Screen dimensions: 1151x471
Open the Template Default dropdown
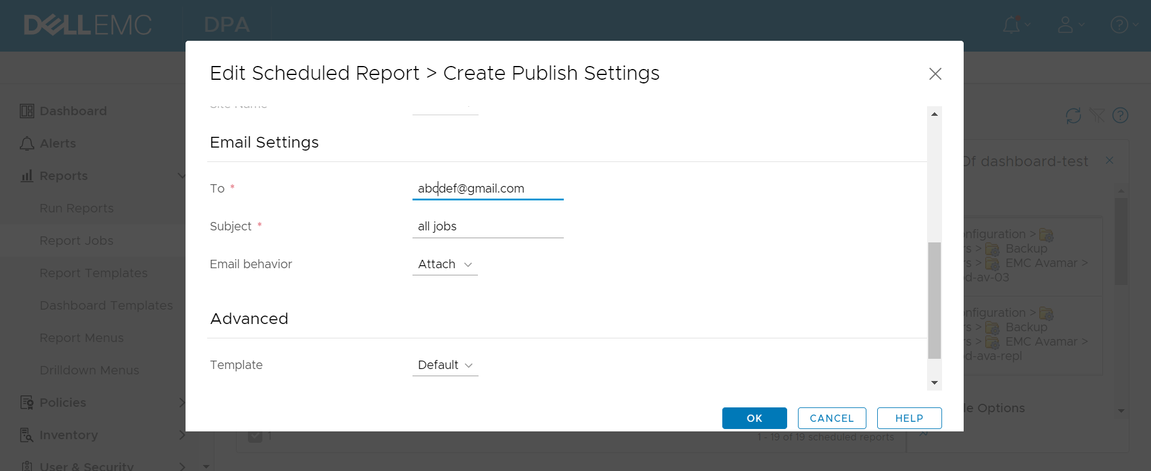445,365
